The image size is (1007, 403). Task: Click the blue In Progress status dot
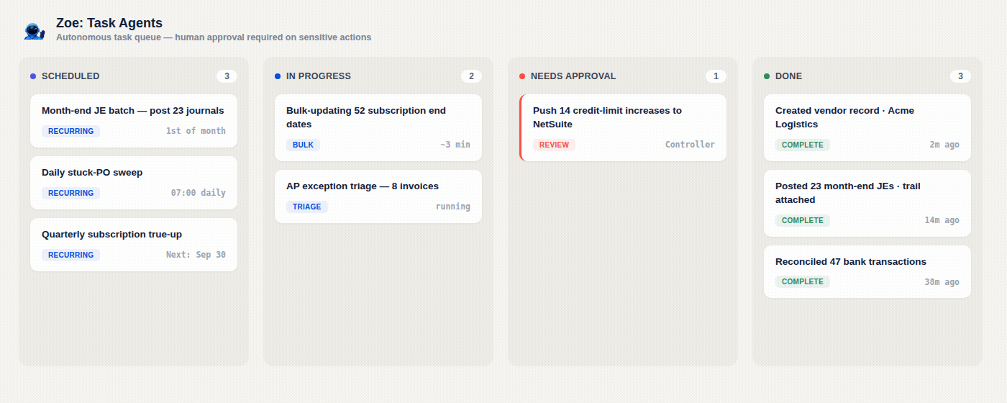pos(278,76)
